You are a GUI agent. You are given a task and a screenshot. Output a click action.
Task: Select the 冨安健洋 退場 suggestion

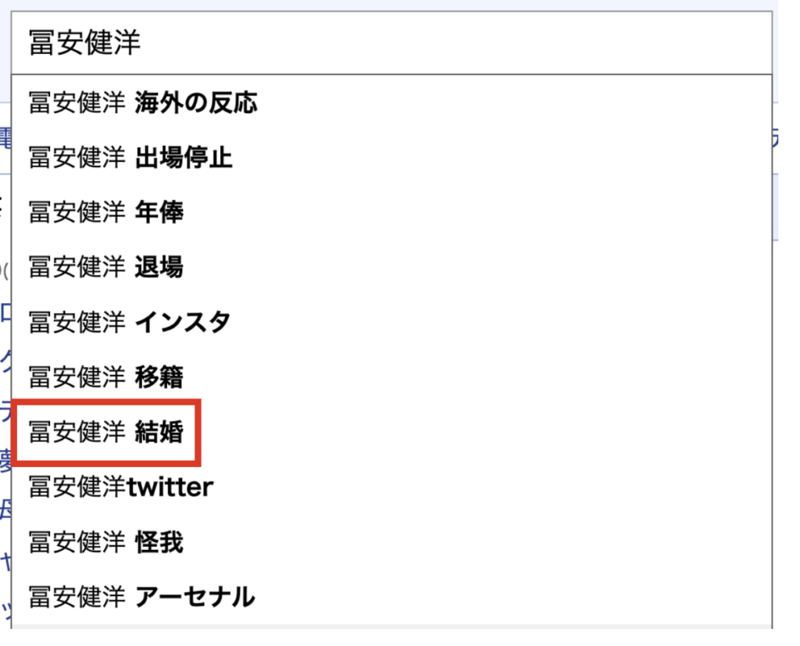tap(106, 267)
